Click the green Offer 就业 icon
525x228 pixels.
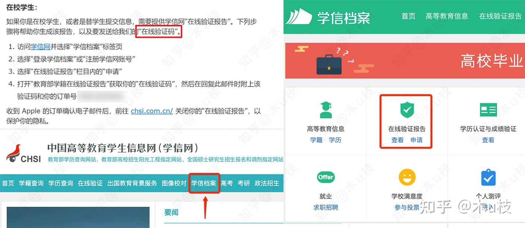coord(326,177)
